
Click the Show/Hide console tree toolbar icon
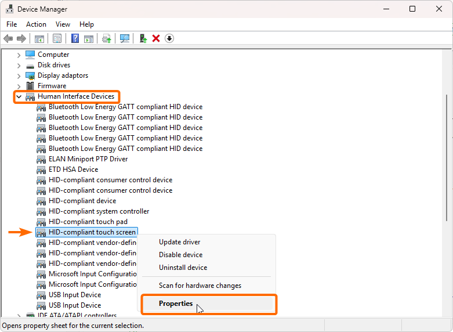tap(39, 38)
